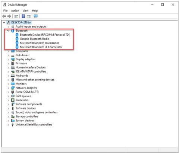179x153 pixels.
Task: Select the Bluetooth Device (RFCOMM Protocol TDI) icon
Action: point(17,35)
